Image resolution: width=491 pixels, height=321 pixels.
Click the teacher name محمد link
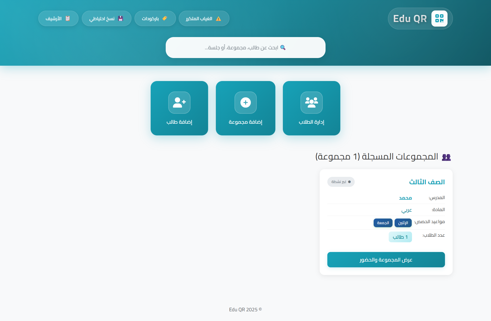click(405, 198)
